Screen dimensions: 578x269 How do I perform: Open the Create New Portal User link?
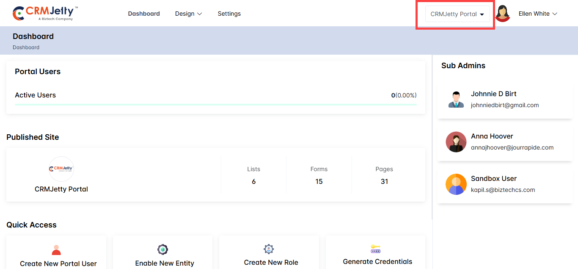[x=58, y=263]
